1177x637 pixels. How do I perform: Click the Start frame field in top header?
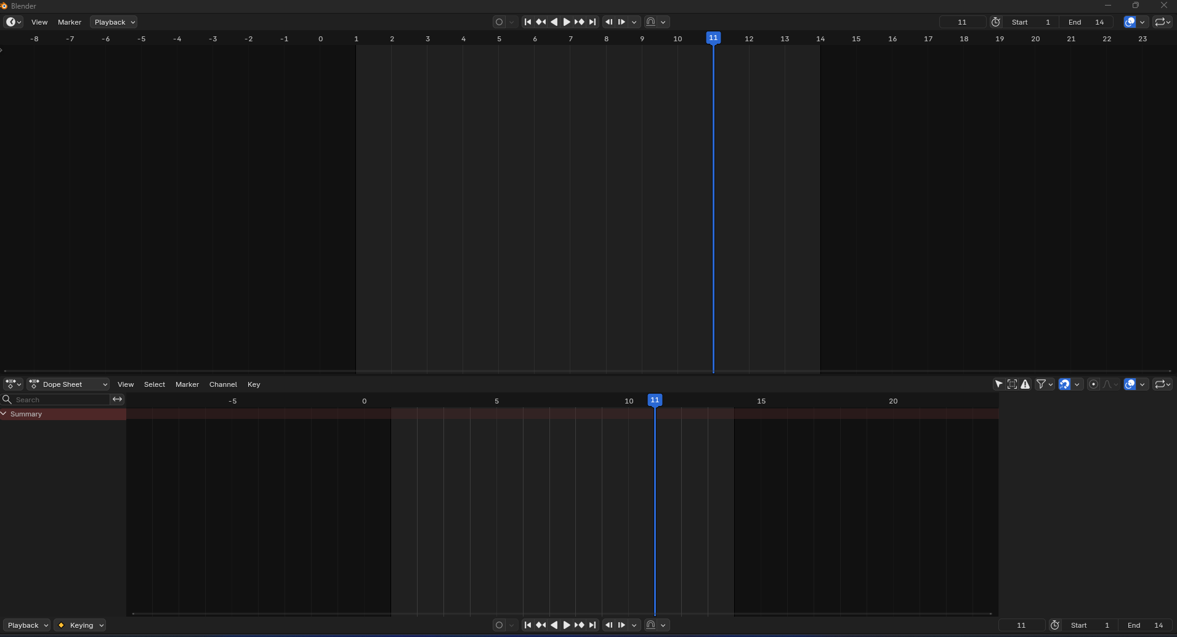click(1031, 22)
